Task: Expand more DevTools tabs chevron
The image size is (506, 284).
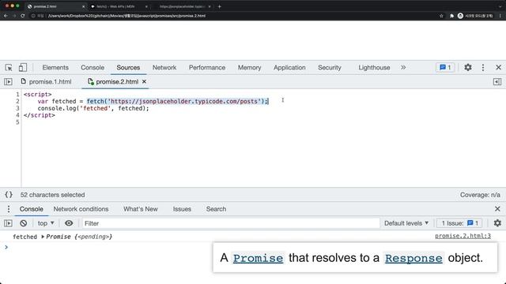Action: click(403, 68)
